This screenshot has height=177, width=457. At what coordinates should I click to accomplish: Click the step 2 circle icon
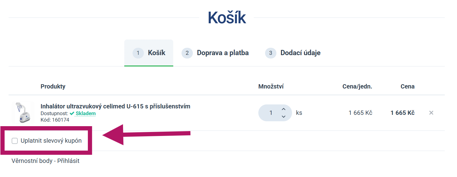coord(187,53)
